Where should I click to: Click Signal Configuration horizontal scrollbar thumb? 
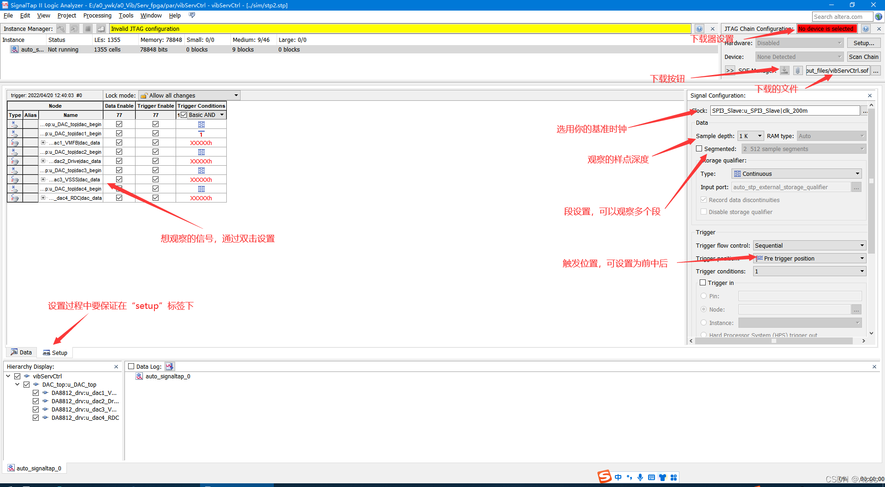[773, 341]
